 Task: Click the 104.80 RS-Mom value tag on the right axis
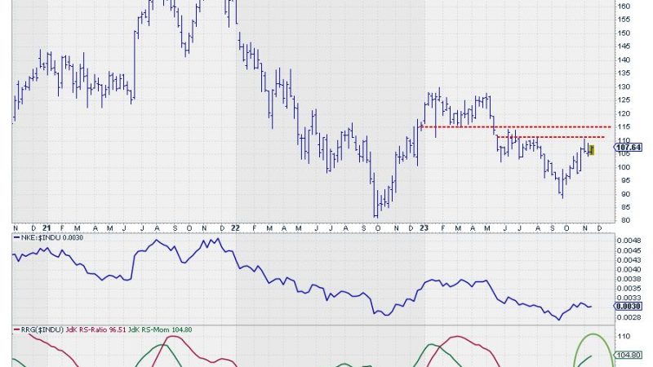click(629, 355)
